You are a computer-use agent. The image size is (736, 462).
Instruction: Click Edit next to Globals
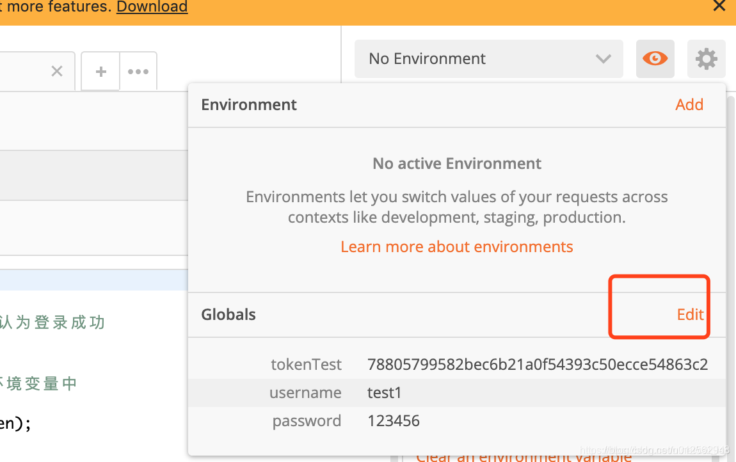click(690, 315)
